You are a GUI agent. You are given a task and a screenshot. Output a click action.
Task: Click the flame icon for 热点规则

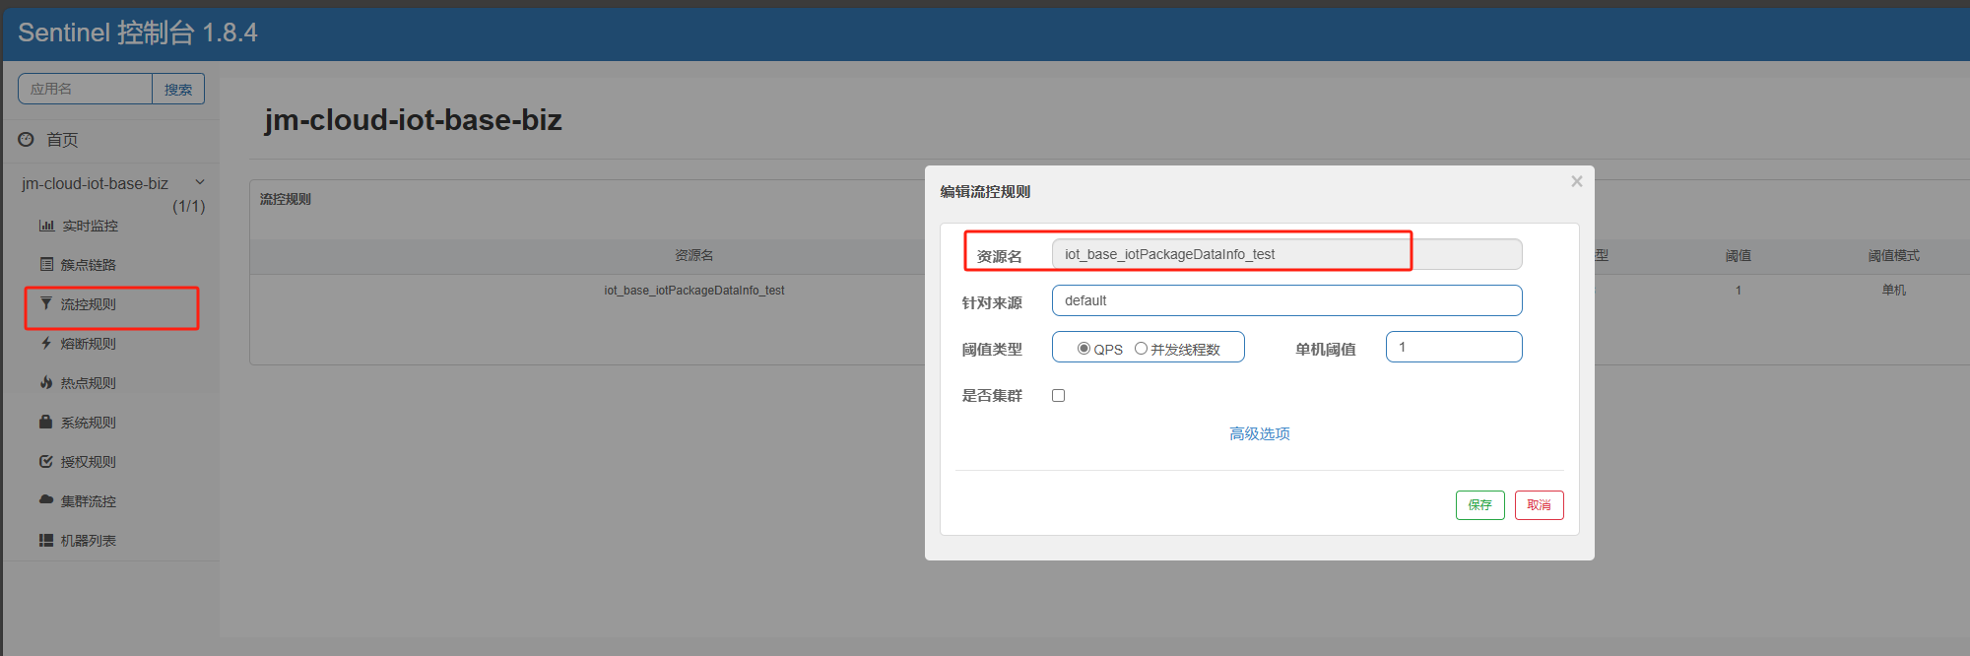(46, 382)
